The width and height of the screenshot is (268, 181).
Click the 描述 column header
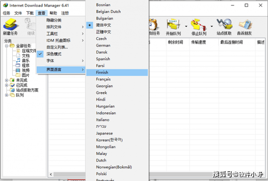[261, 42]
